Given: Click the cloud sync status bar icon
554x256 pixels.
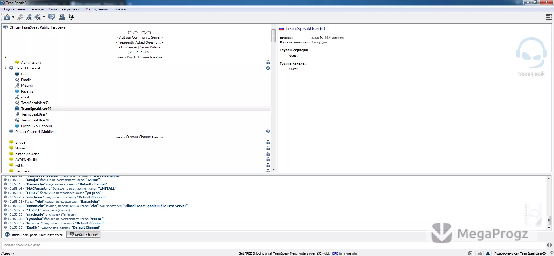Looking at the screenshot, I should point(480,253).
